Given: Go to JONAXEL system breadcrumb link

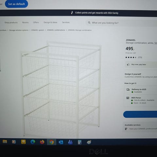Looking at the screenshot, I should click(38, 30).
